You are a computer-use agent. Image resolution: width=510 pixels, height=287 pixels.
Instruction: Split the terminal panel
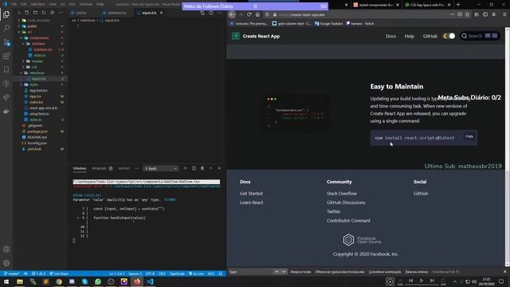click(194, 168)
